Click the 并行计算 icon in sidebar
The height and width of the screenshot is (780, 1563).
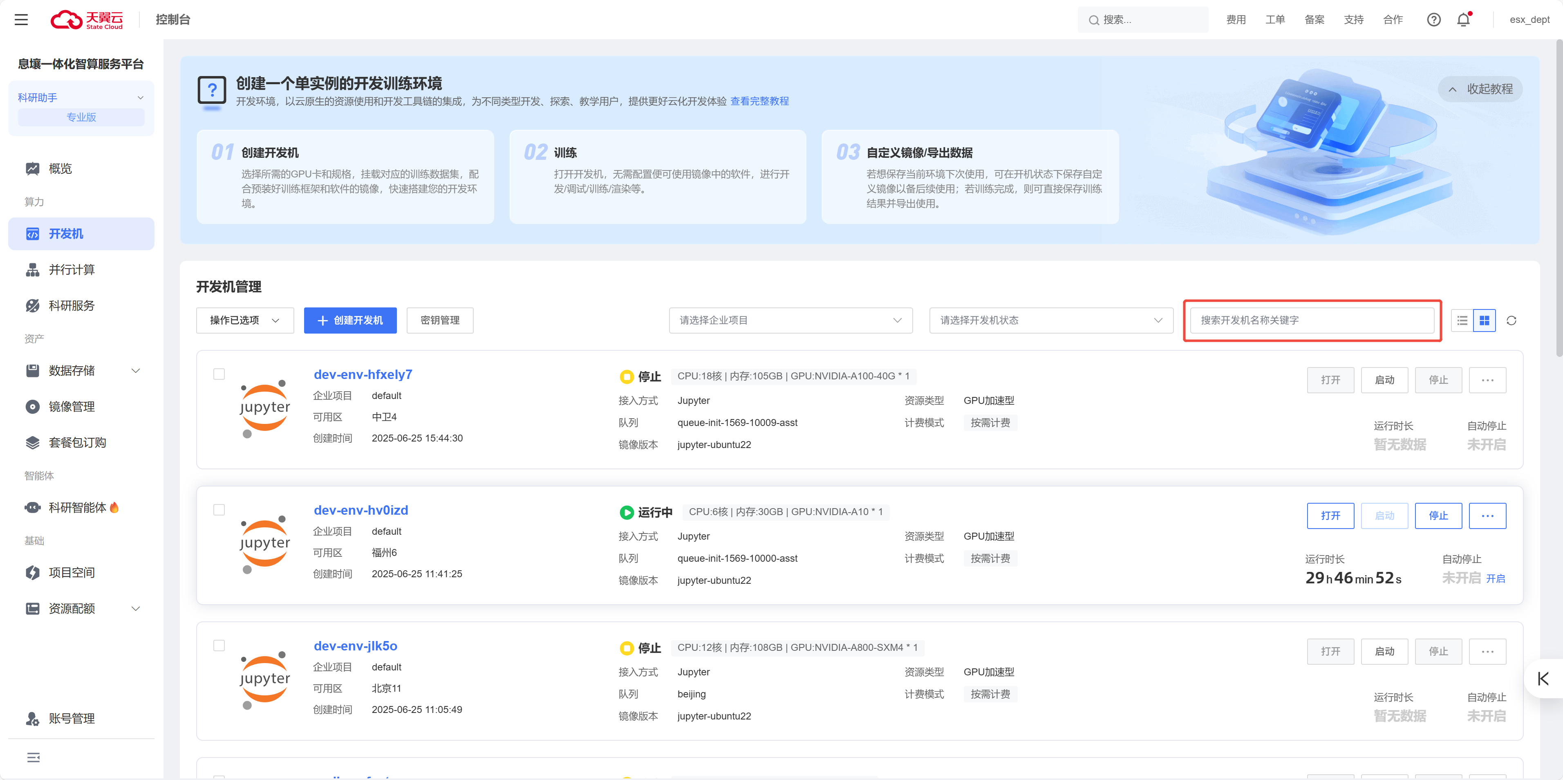33,269
